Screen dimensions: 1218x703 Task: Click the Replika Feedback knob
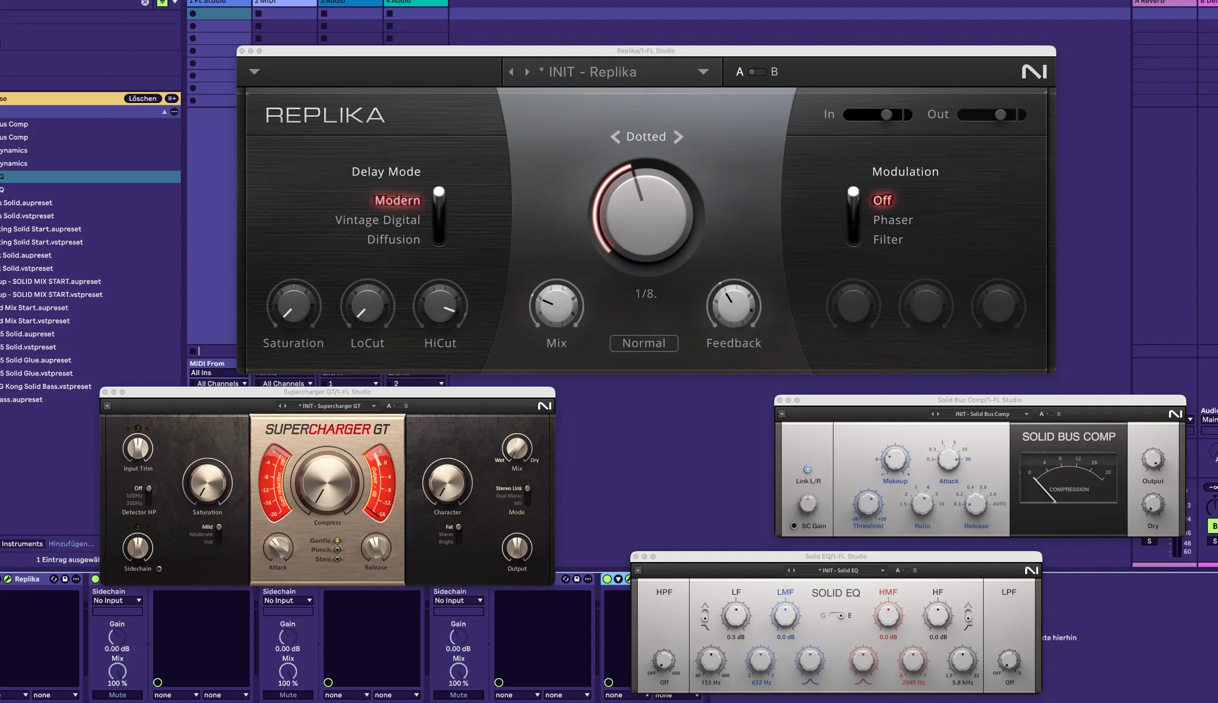(x=733, y=307)
